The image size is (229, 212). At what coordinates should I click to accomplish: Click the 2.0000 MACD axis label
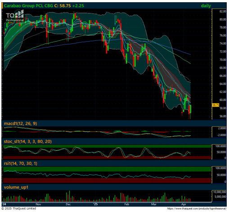pyautogui.click(x=222, y=128)
